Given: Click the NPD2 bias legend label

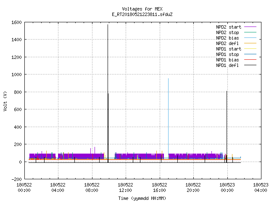Looking at the screenshot, I should [x=227, y=38].
